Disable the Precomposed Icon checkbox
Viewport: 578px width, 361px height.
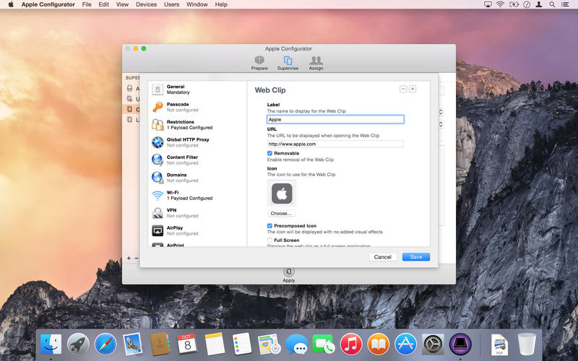click(x=269, y=226)
